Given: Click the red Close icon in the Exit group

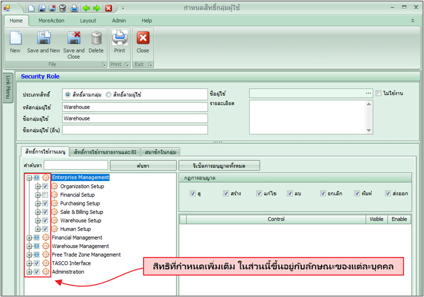Looking at the screenshot, I should click(143, 39).
